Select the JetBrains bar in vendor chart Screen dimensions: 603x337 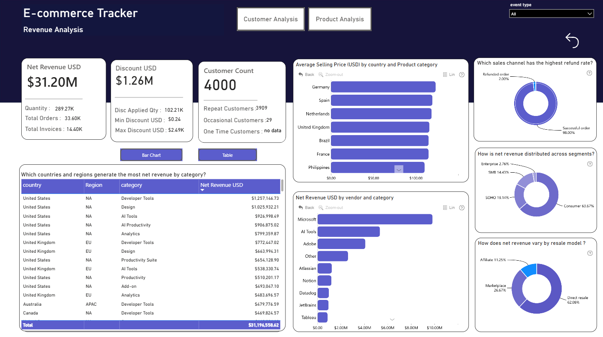pyautogui.click(x=323, y=305)
